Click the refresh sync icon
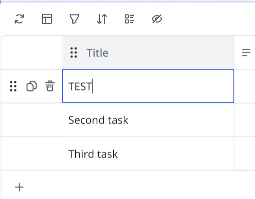255x199 pixels. 19,19
